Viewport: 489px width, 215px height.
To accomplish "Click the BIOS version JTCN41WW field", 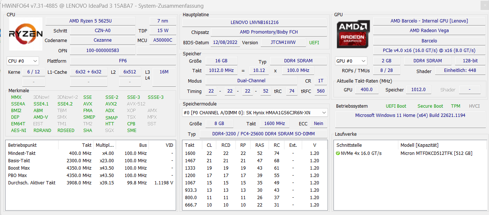I will pos(283,42).
